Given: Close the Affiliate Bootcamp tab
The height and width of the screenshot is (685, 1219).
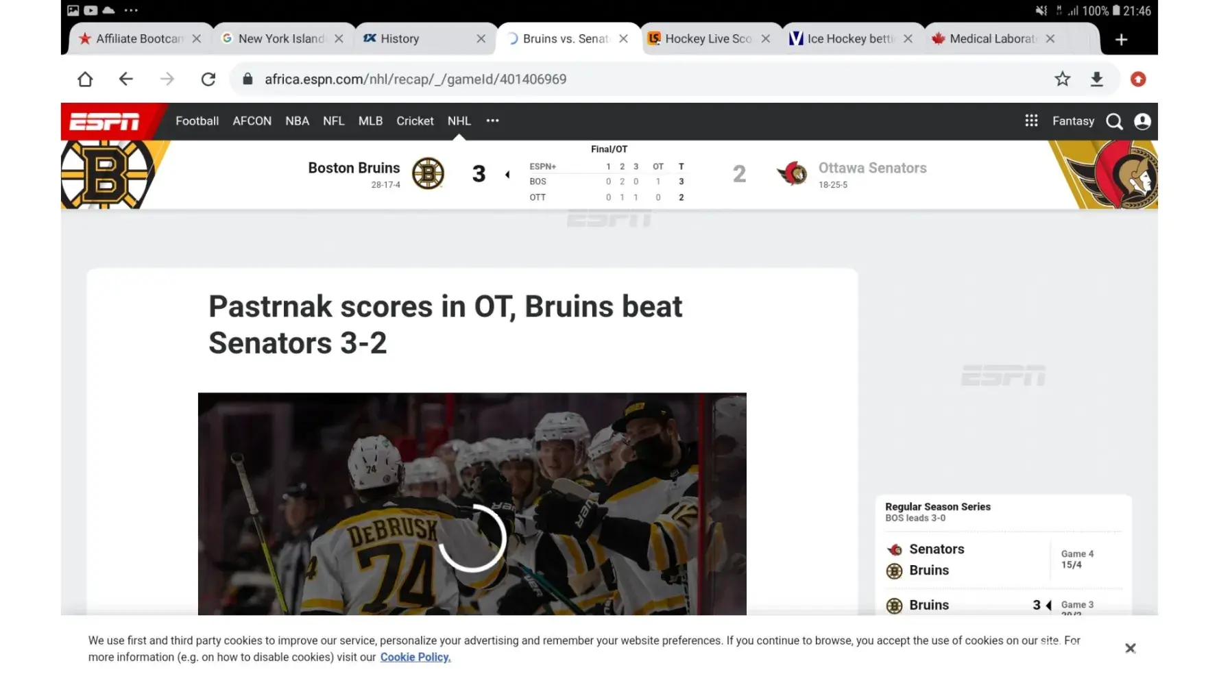Looking at the screenshot, I should (197, 39).
